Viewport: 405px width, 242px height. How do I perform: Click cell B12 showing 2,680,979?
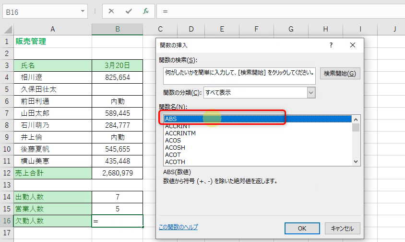[117, 173]
